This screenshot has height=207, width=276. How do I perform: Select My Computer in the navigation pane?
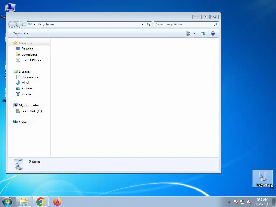29,105
